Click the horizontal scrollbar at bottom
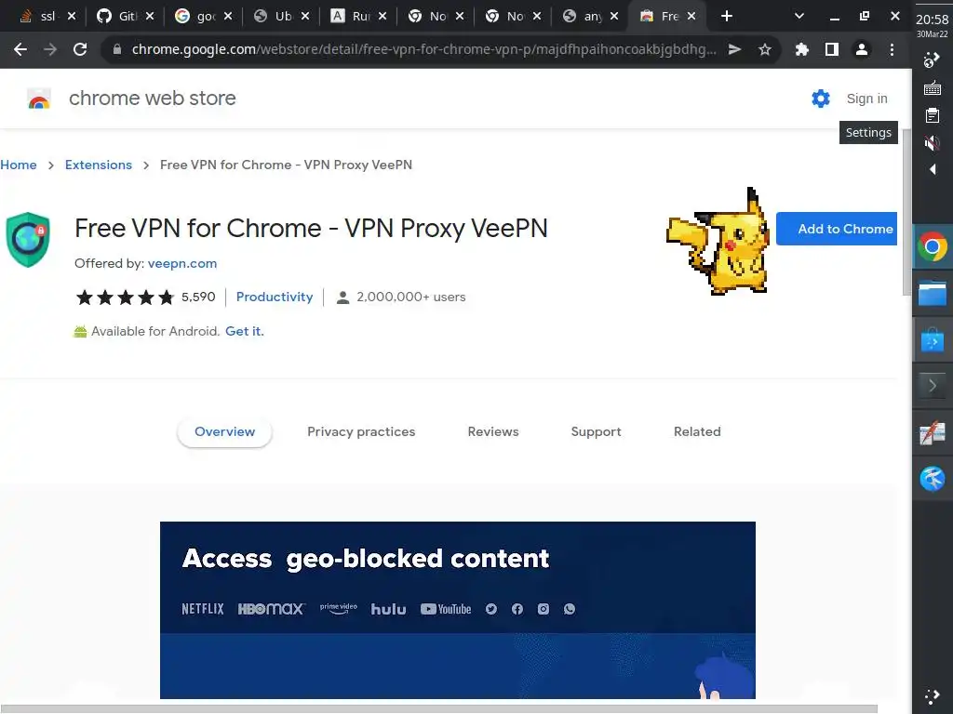 pyautogui.click(x=439, y=709)
